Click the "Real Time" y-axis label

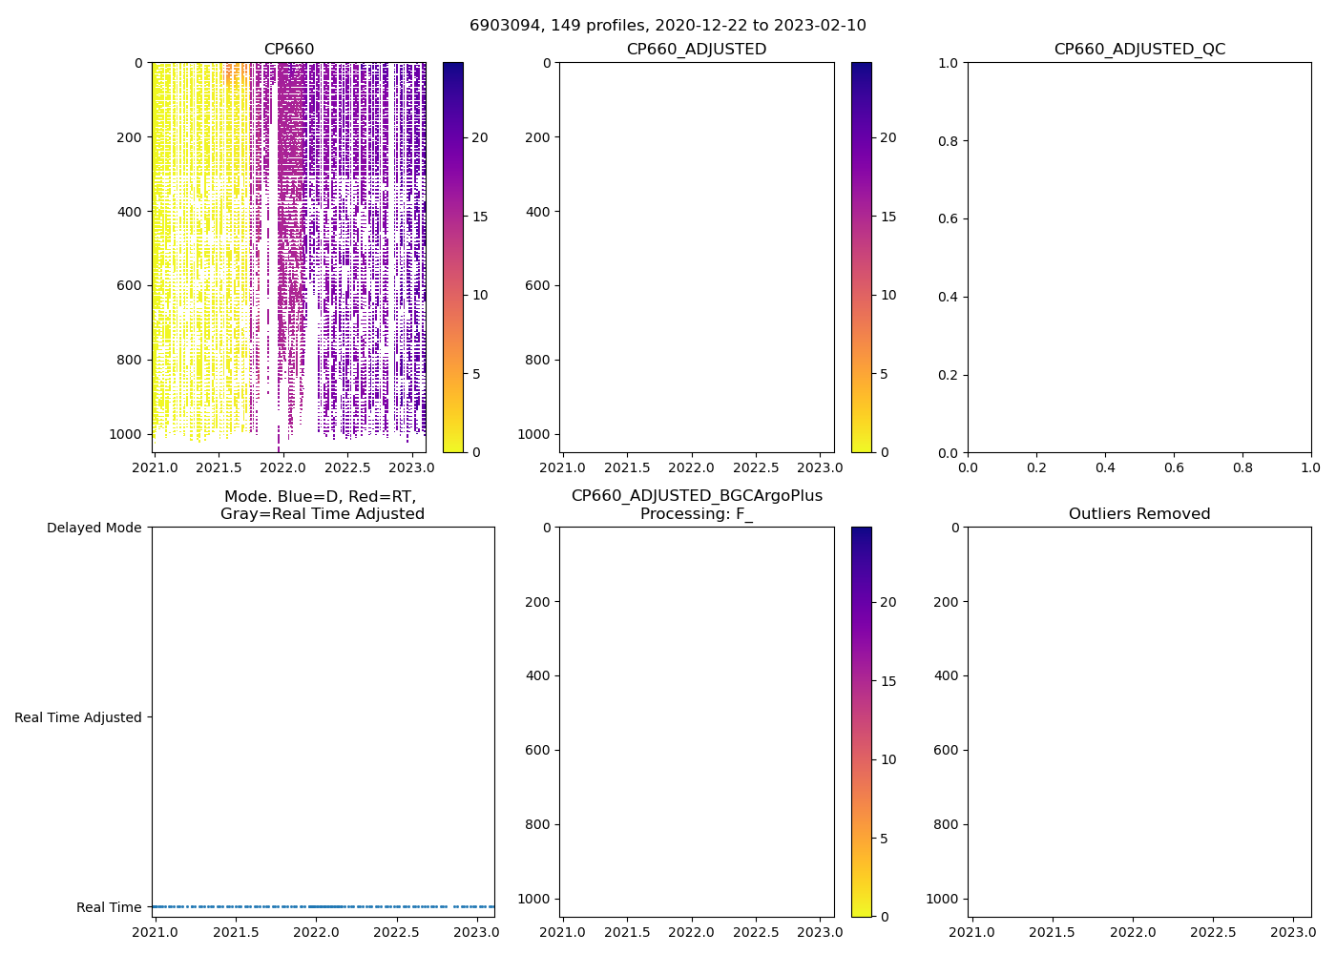pos(108,907)
